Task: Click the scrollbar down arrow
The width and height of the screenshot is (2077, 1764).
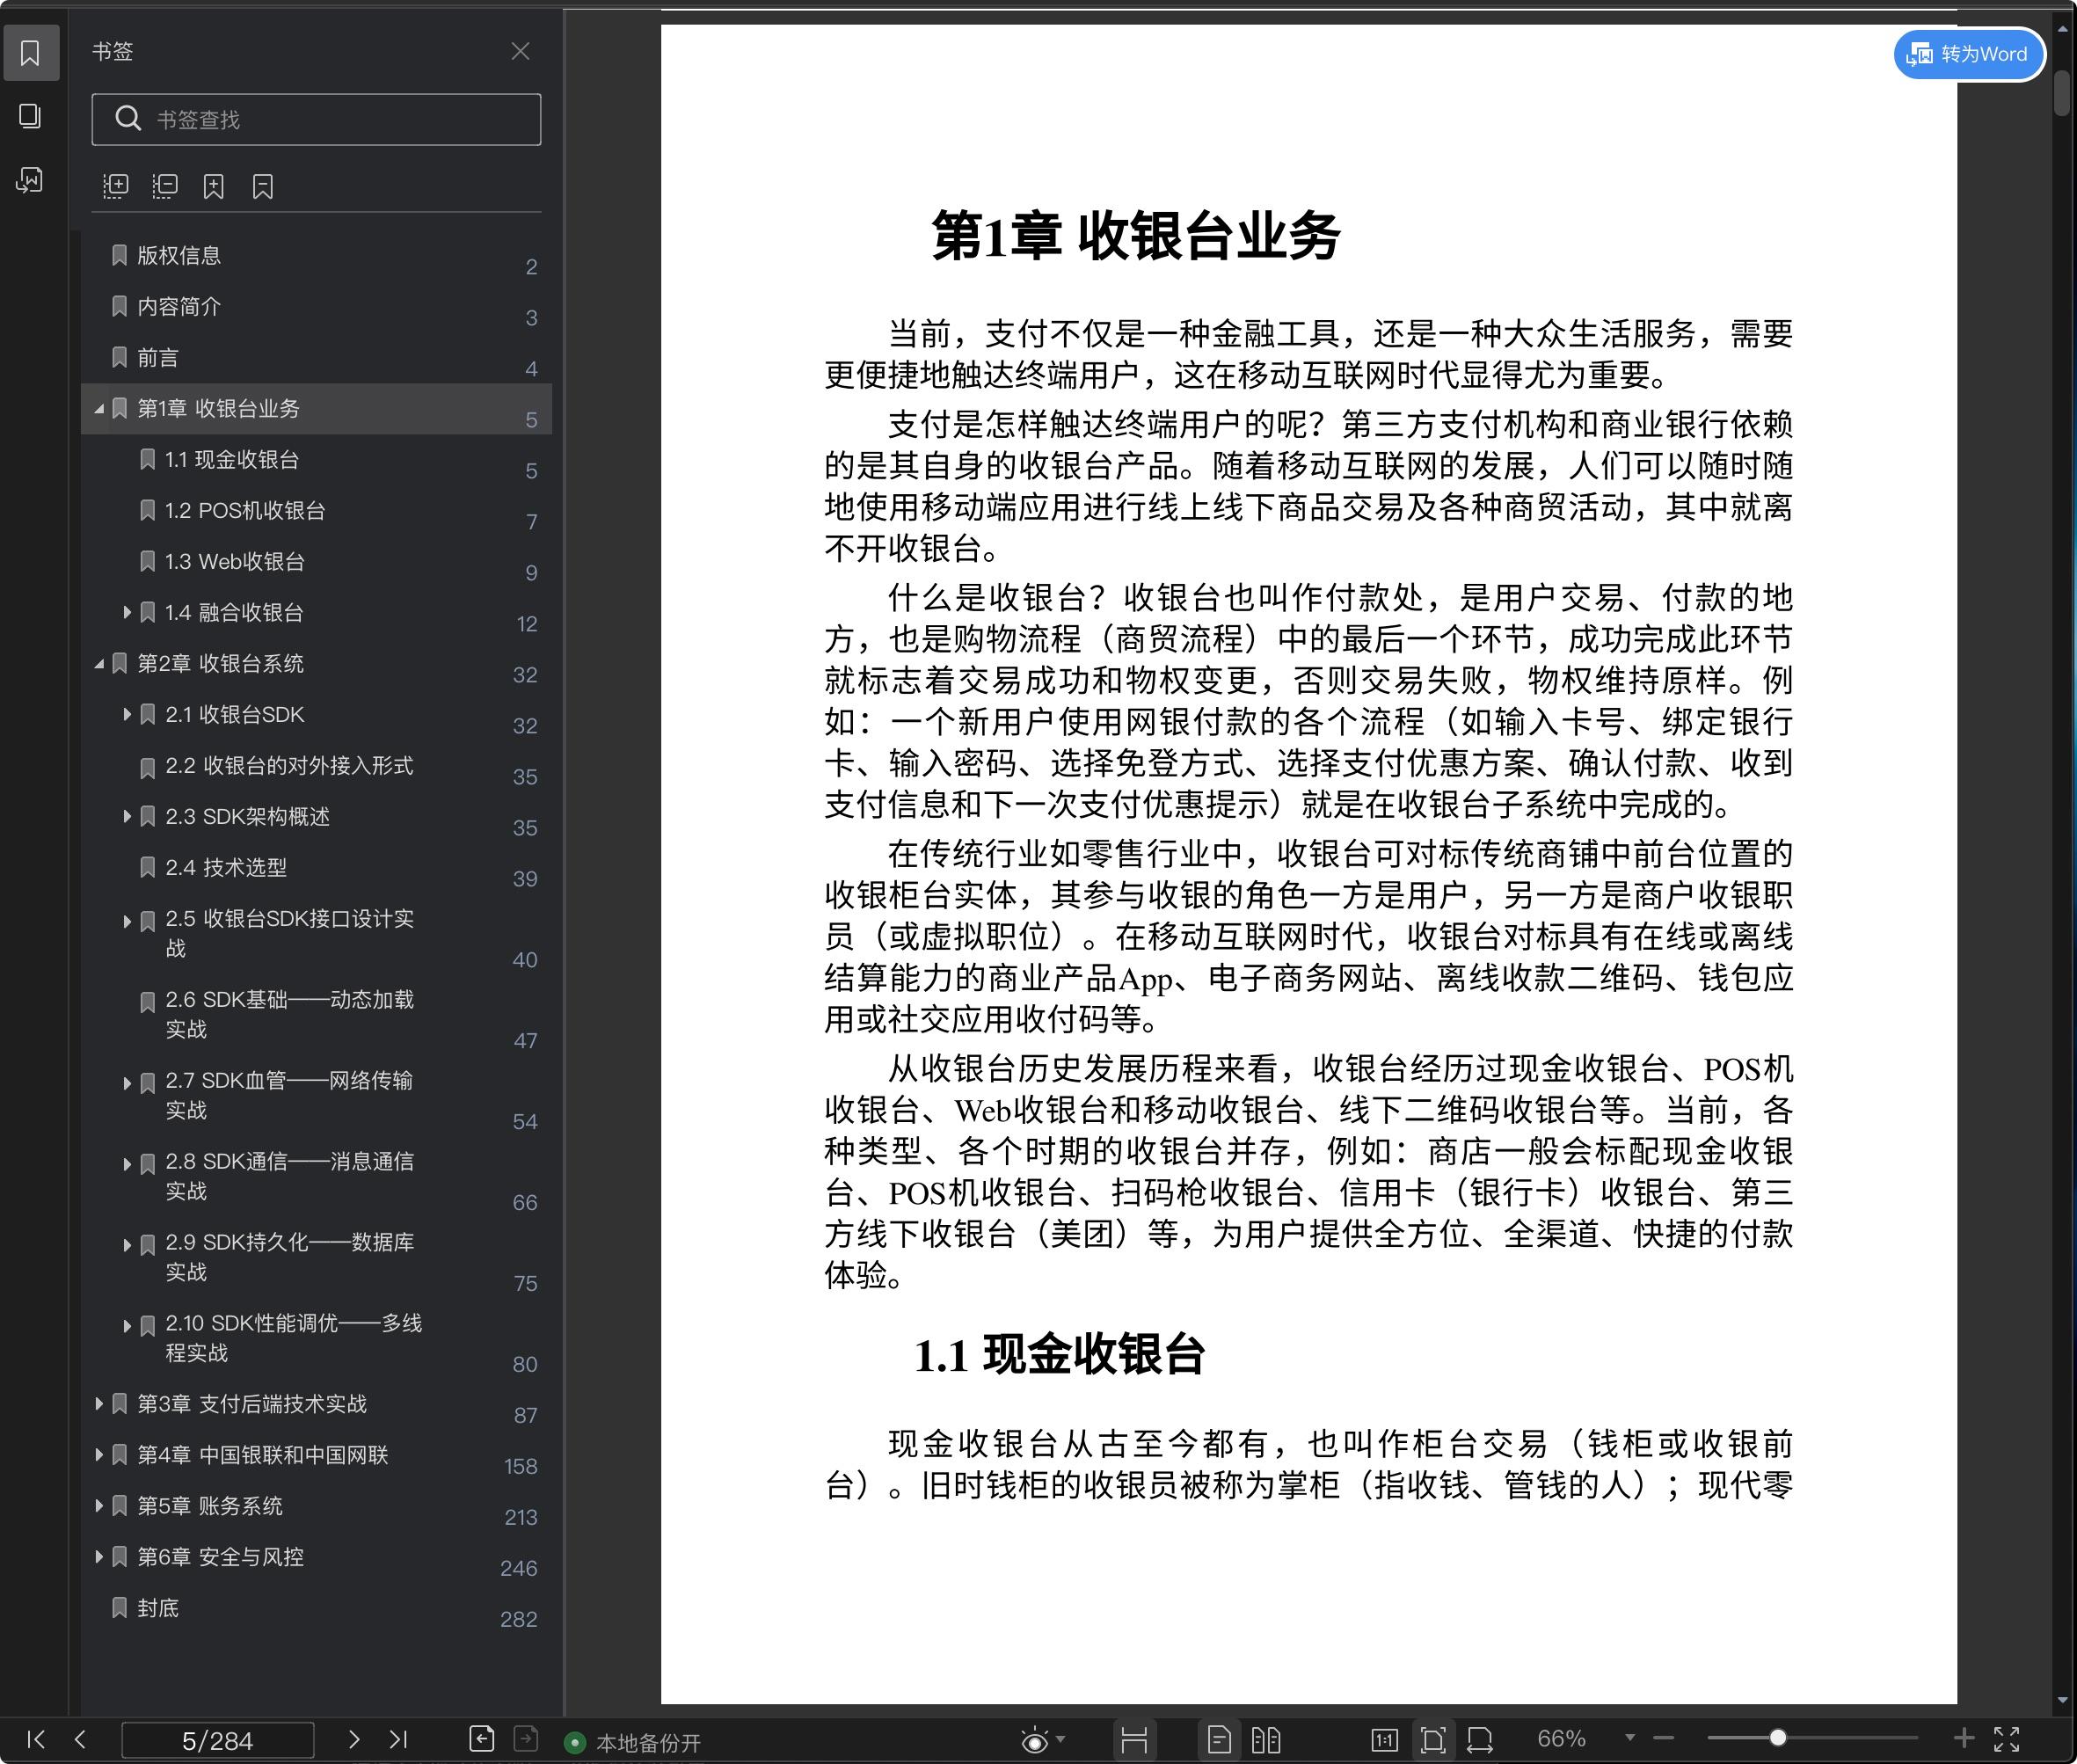Action: pyautogui.click(x=2062, y=1701)
